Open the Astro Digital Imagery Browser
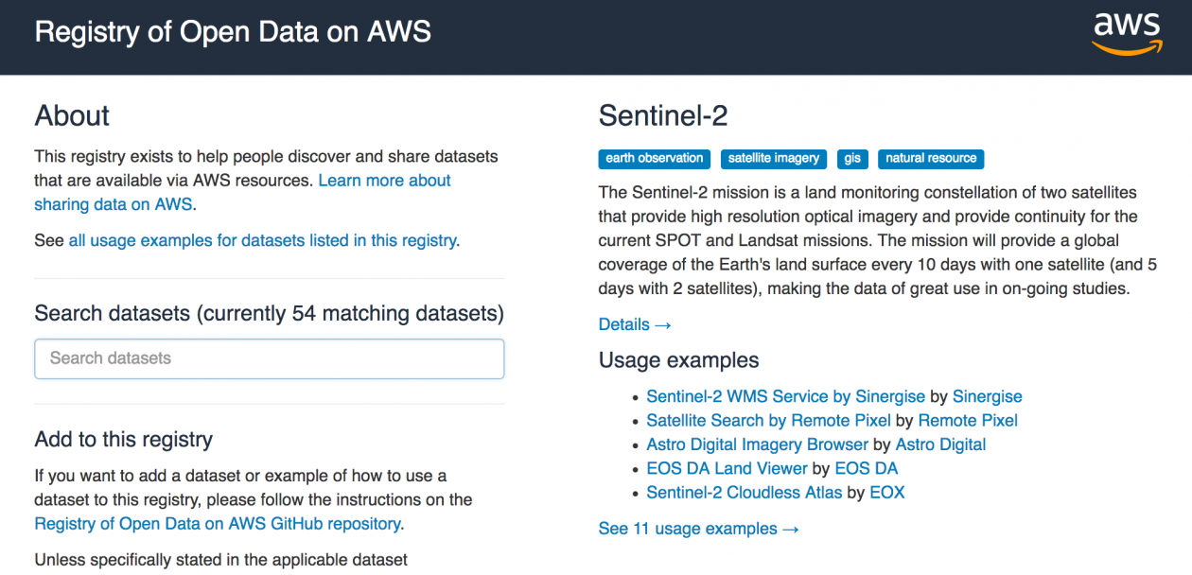The width and height of the screenshot is (1192, 575). coord(757,444)
